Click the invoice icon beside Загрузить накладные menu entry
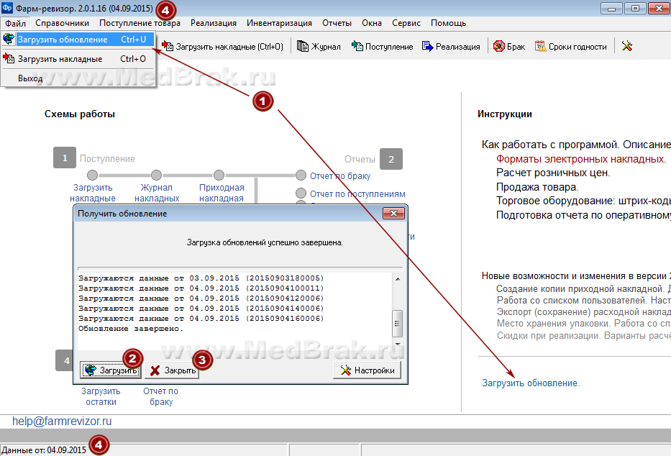This screenshot has height=456, width=671. [9, 58]
